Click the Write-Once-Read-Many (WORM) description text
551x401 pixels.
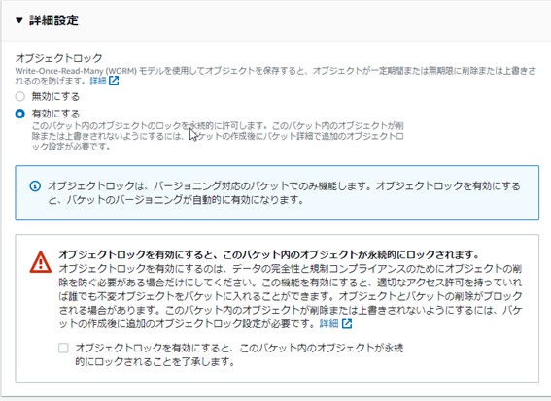[x=276, y=76]
